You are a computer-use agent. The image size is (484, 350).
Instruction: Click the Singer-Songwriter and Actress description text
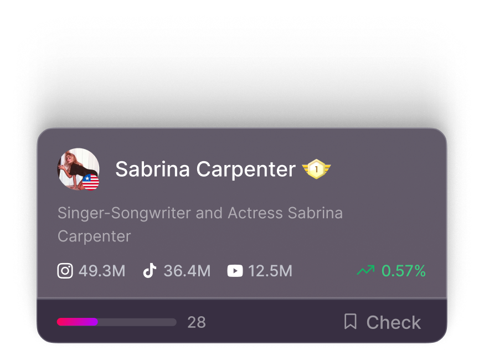[x=200, y=225]
